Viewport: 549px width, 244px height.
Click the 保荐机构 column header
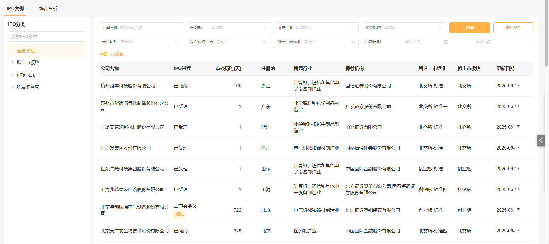[355, 69]
